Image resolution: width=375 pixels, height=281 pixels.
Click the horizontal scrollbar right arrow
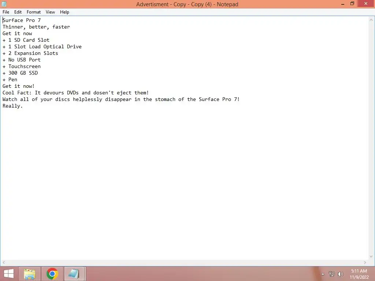(365, 262)
